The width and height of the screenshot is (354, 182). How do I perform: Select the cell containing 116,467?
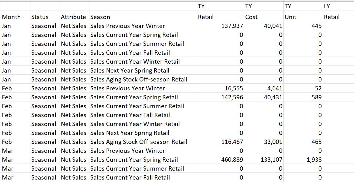coord(220,142)
